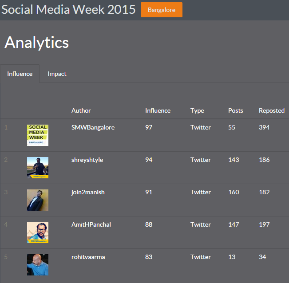
Task: Select posts count 13
Action: coord(232,257)
